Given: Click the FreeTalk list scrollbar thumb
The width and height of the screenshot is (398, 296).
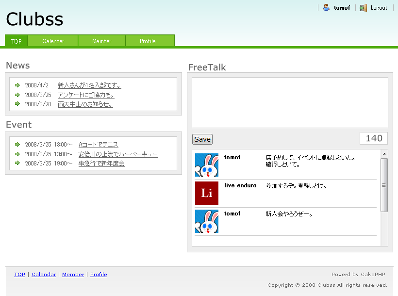Looking at the screenshot, I should [384, 185].
